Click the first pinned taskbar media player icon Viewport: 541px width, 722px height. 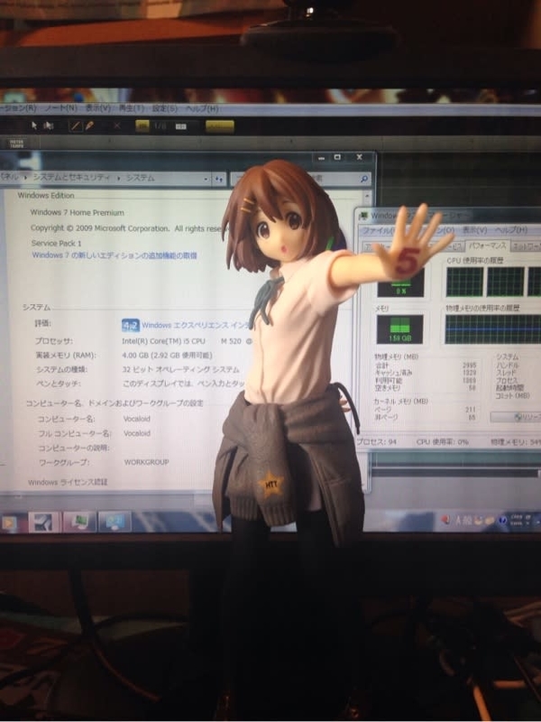click(8, 523)
